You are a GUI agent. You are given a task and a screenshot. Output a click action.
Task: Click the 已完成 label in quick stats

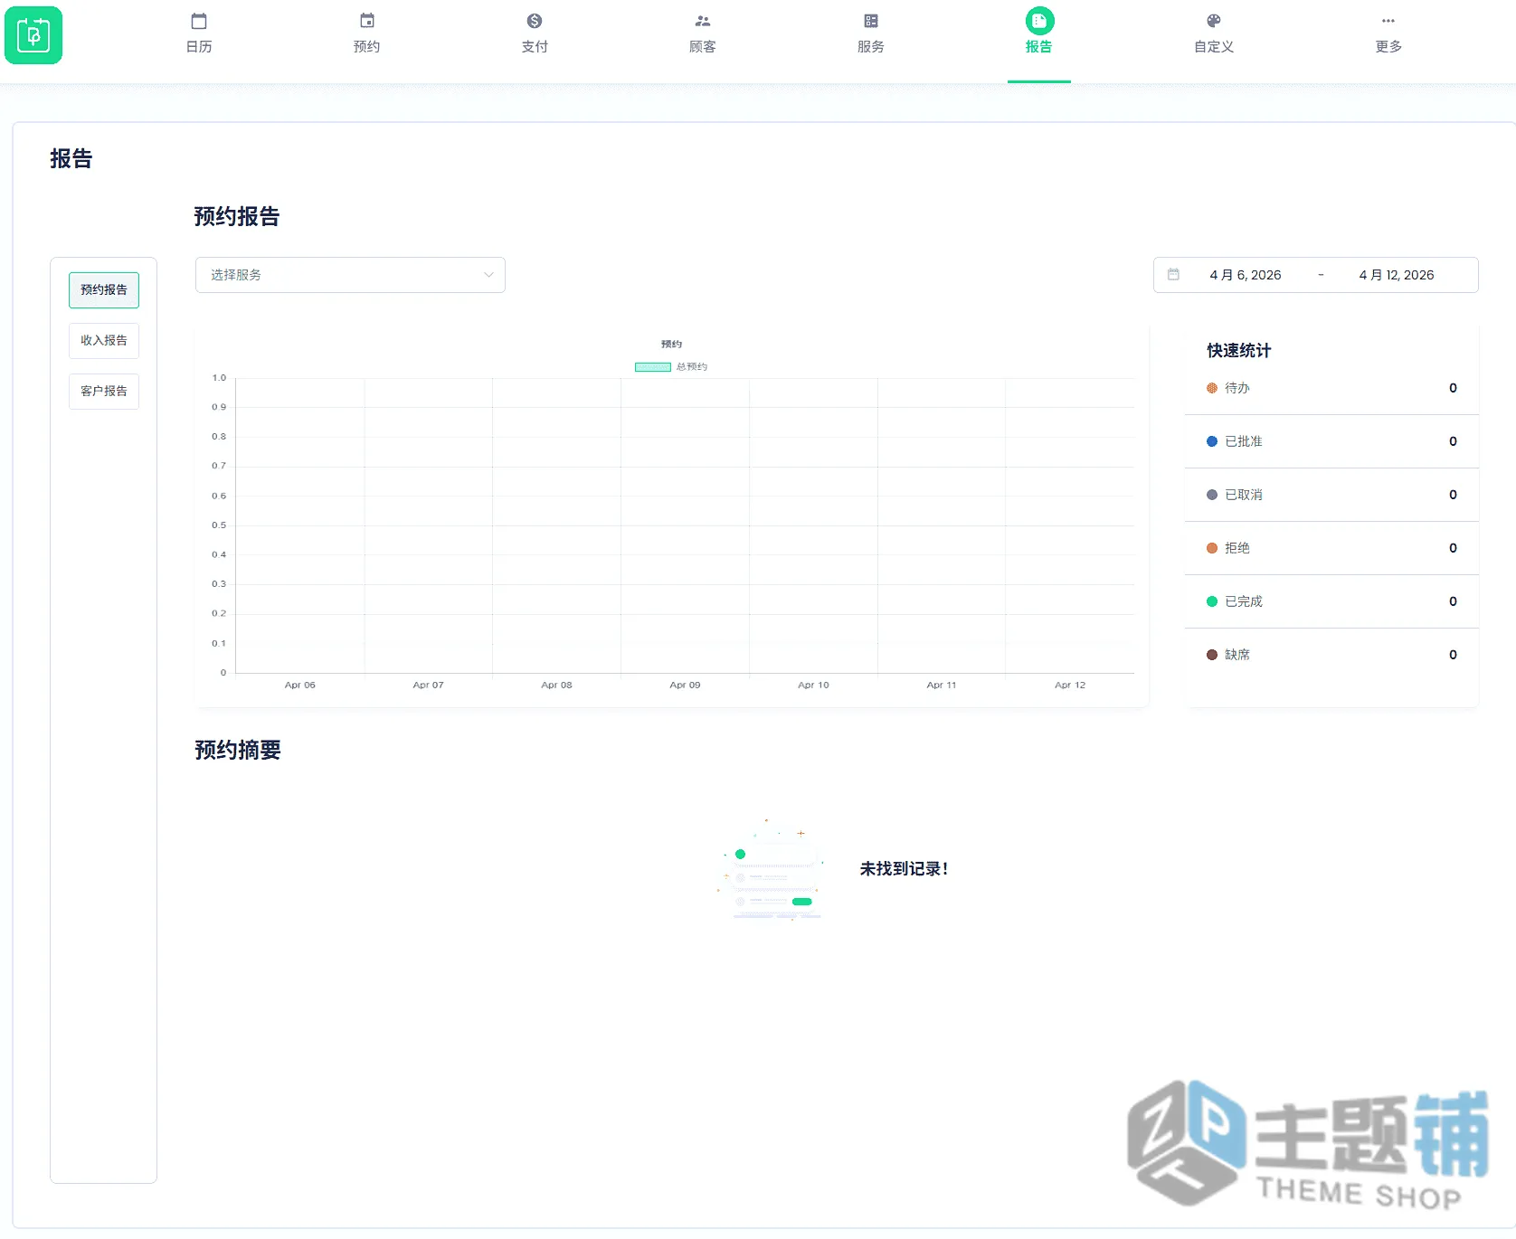click(x=1244, y=601)
